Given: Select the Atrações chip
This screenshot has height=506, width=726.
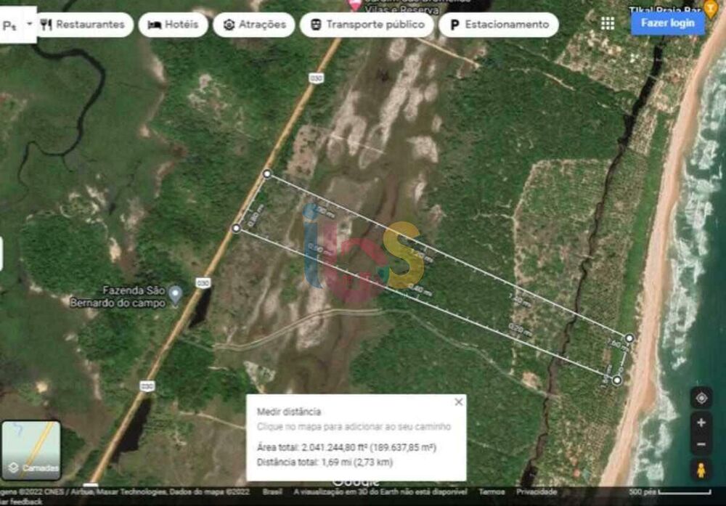Looking at the screenshot, I should (254, 25).
